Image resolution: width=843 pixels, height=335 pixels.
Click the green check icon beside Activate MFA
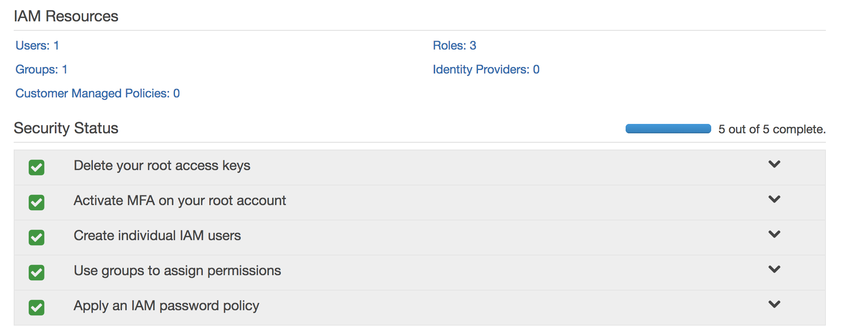(36, 203)
